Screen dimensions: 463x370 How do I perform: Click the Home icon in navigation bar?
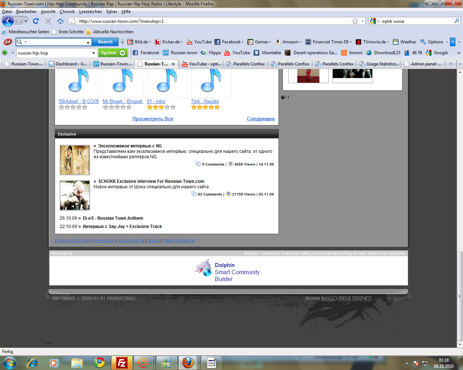[60, 21]
